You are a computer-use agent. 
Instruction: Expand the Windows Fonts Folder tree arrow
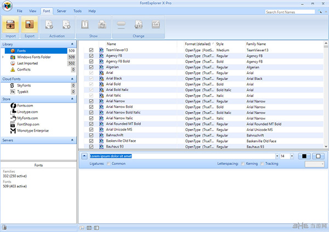tap(3, 57)
